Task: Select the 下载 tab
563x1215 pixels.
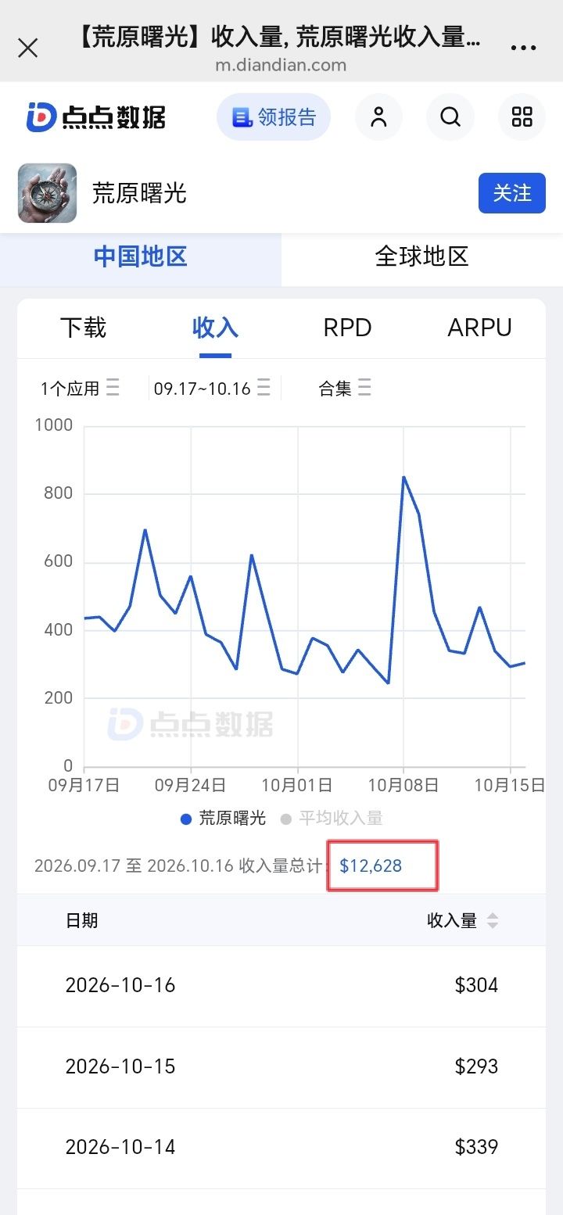Action: tap(83, 328)
